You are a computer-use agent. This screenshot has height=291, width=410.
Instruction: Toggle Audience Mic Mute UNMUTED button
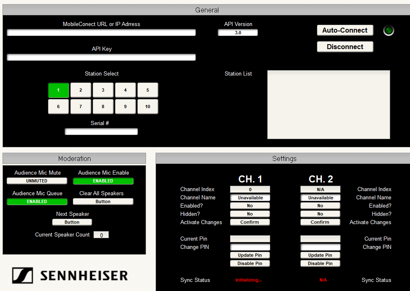pos(37,181)
